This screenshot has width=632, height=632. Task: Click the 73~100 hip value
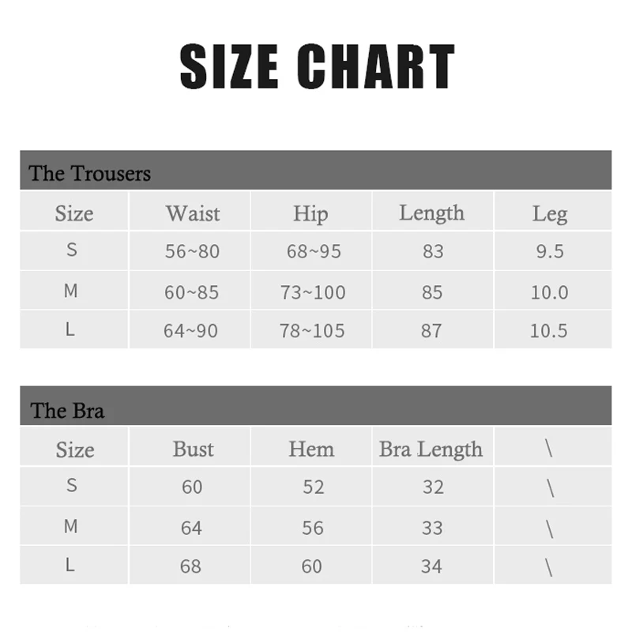click(313, 292)
